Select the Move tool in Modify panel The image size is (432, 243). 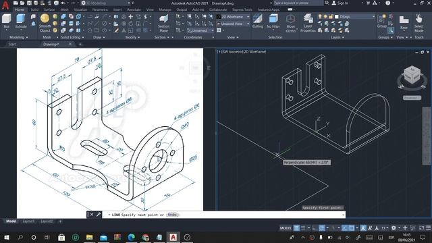pyautogui.click(x=130, y=17)
